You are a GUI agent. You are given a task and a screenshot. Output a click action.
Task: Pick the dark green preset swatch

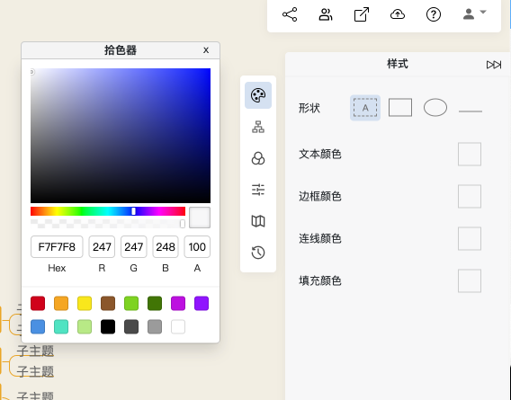coord(155,303)
